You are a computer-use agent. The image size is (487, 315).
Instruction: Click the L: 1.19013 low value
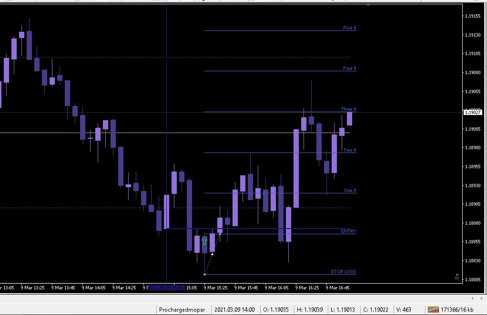click(x=343, y=310)
